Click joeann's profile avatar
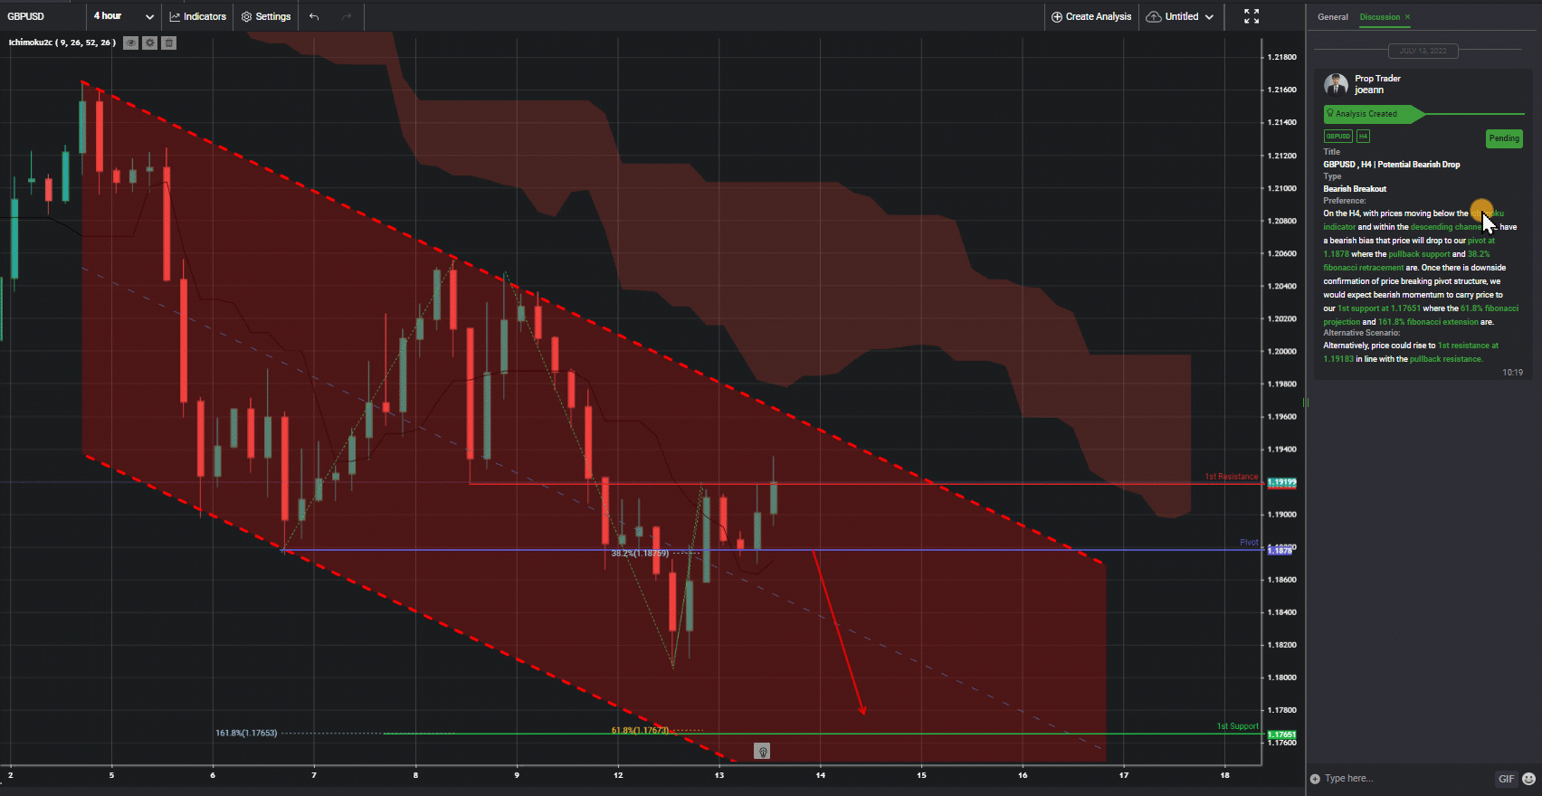The image size is (1542, 796). pos(1336,85)
